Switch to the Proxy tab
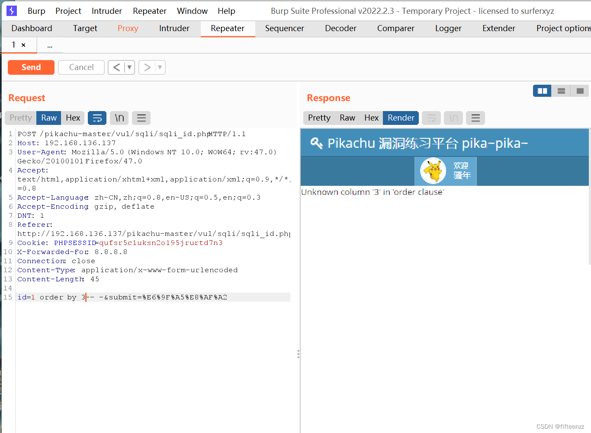The image size is (591, 433). click(x=128, y=28)
